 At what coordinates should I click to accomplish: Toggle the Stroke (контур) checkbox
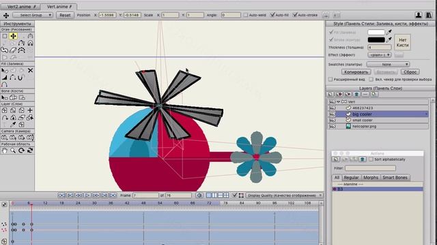click(x=331, y=39)
